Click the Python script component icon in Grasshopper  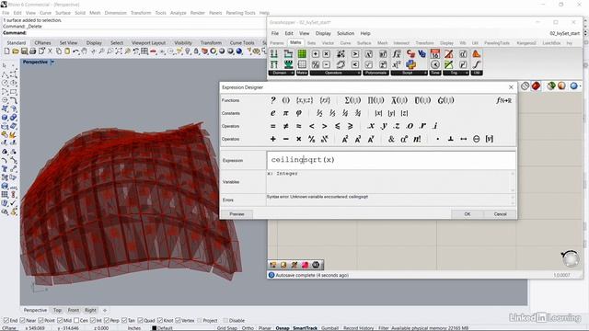click(x=411, y=64)
